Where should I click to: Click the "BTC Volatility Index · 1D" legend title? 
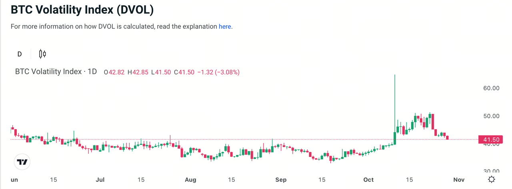click(x=56, y=72)
